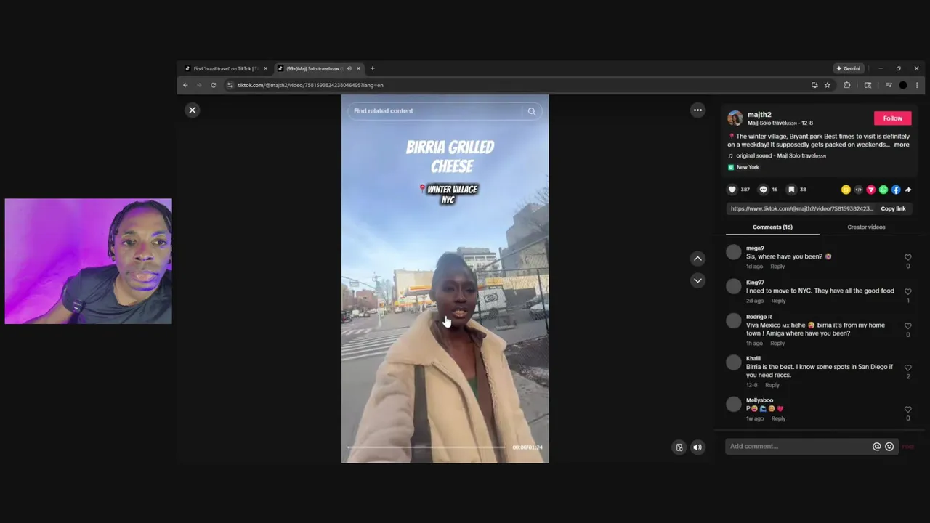Close the TikTok video viewer
Screen dimensions: 930x523
192,110
